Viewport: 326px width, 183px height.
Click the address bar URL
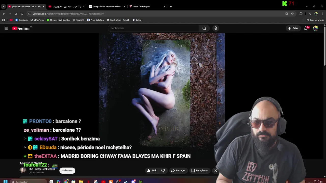click(x=69, y=14)
